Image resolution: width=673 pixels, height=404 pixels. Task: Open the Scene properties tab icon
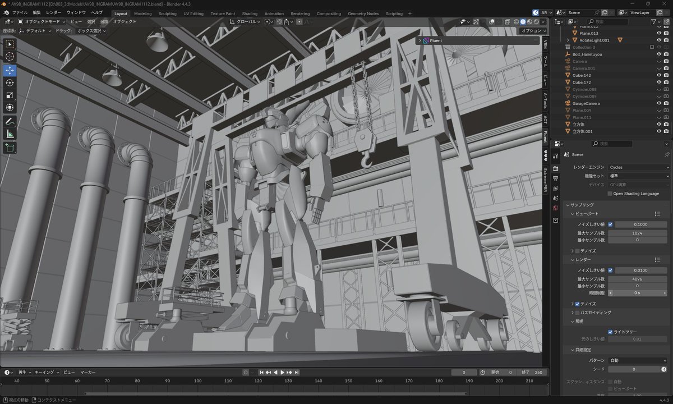(555, 199)
